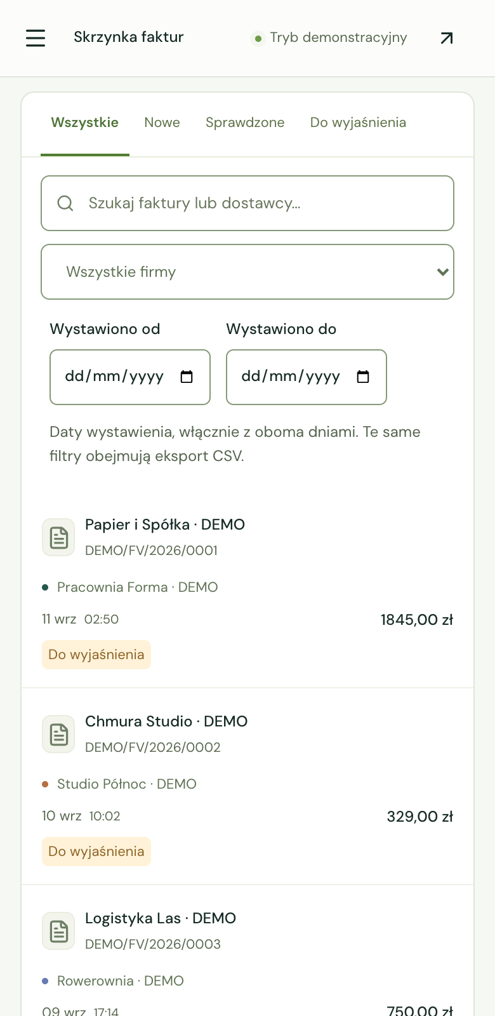Click Pracownia Forma · DEMO company label
The height and width of the screenshot is (1016, 495).
138,587
